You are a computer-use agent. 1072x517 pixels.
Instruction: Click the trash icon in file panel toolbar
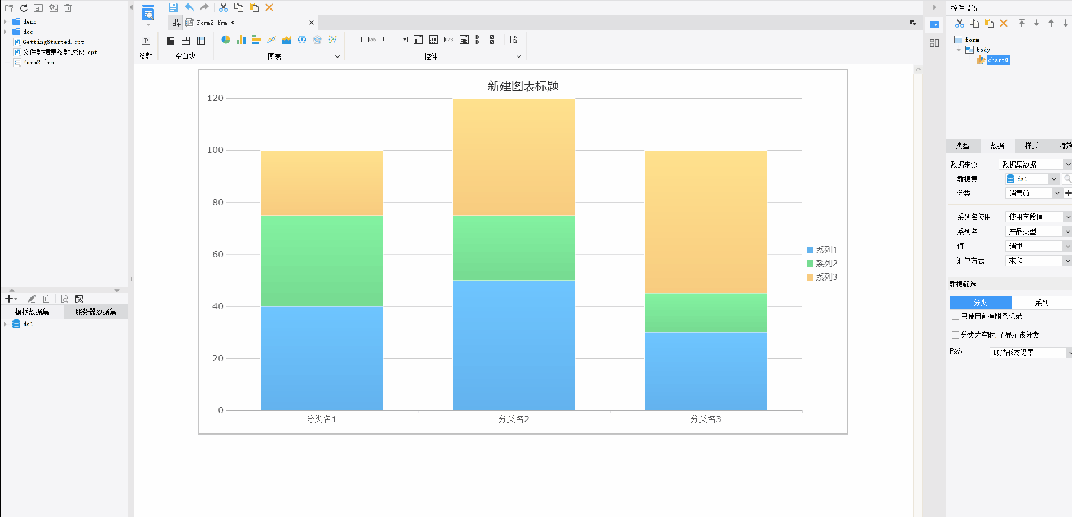click(68, 8)
